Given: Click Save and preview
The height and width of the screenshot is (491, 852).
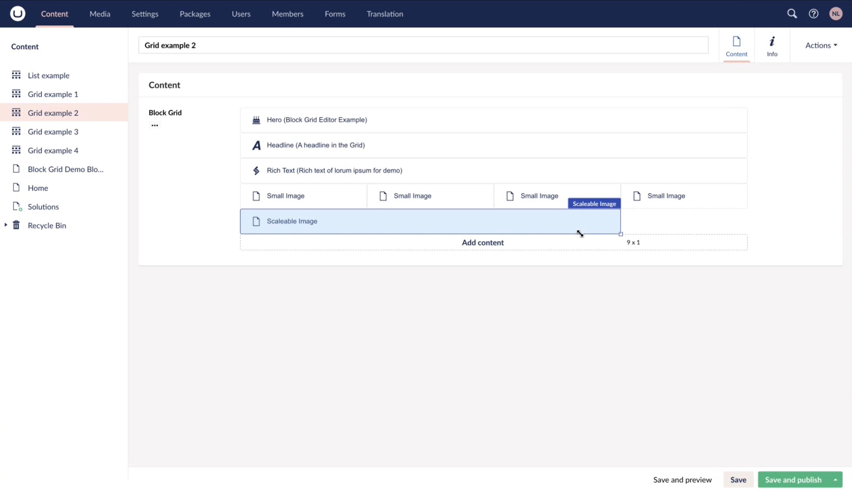Looking at the screenshot, I should tap(682, 479).
